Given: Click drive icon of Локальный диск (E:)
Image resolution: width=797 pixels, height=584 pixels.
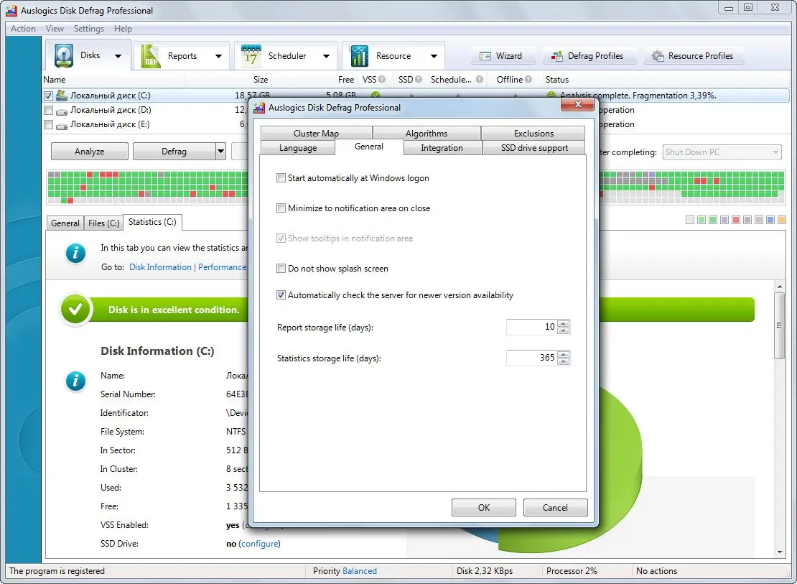Looking at the screenshot, I should (x=62, y=125).
